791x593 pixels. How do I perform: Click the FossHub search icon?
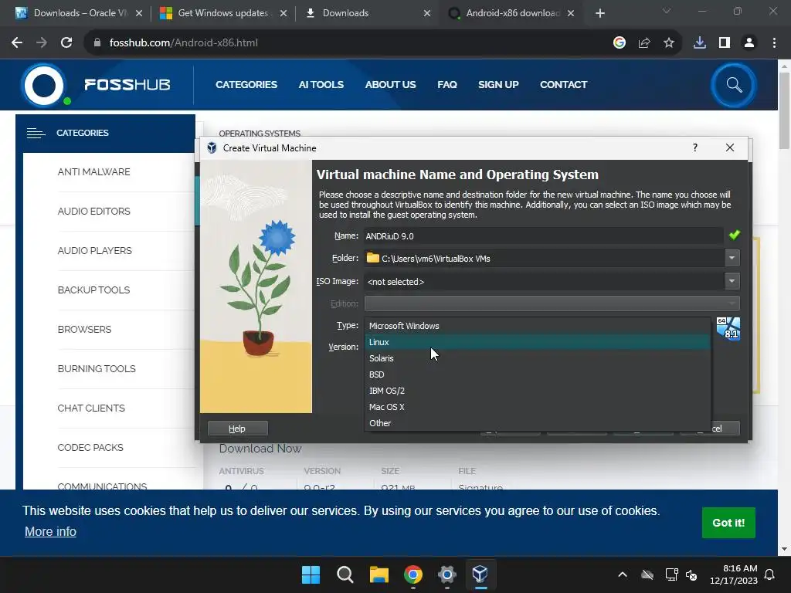pyautogui.click(x=734, y=85)
